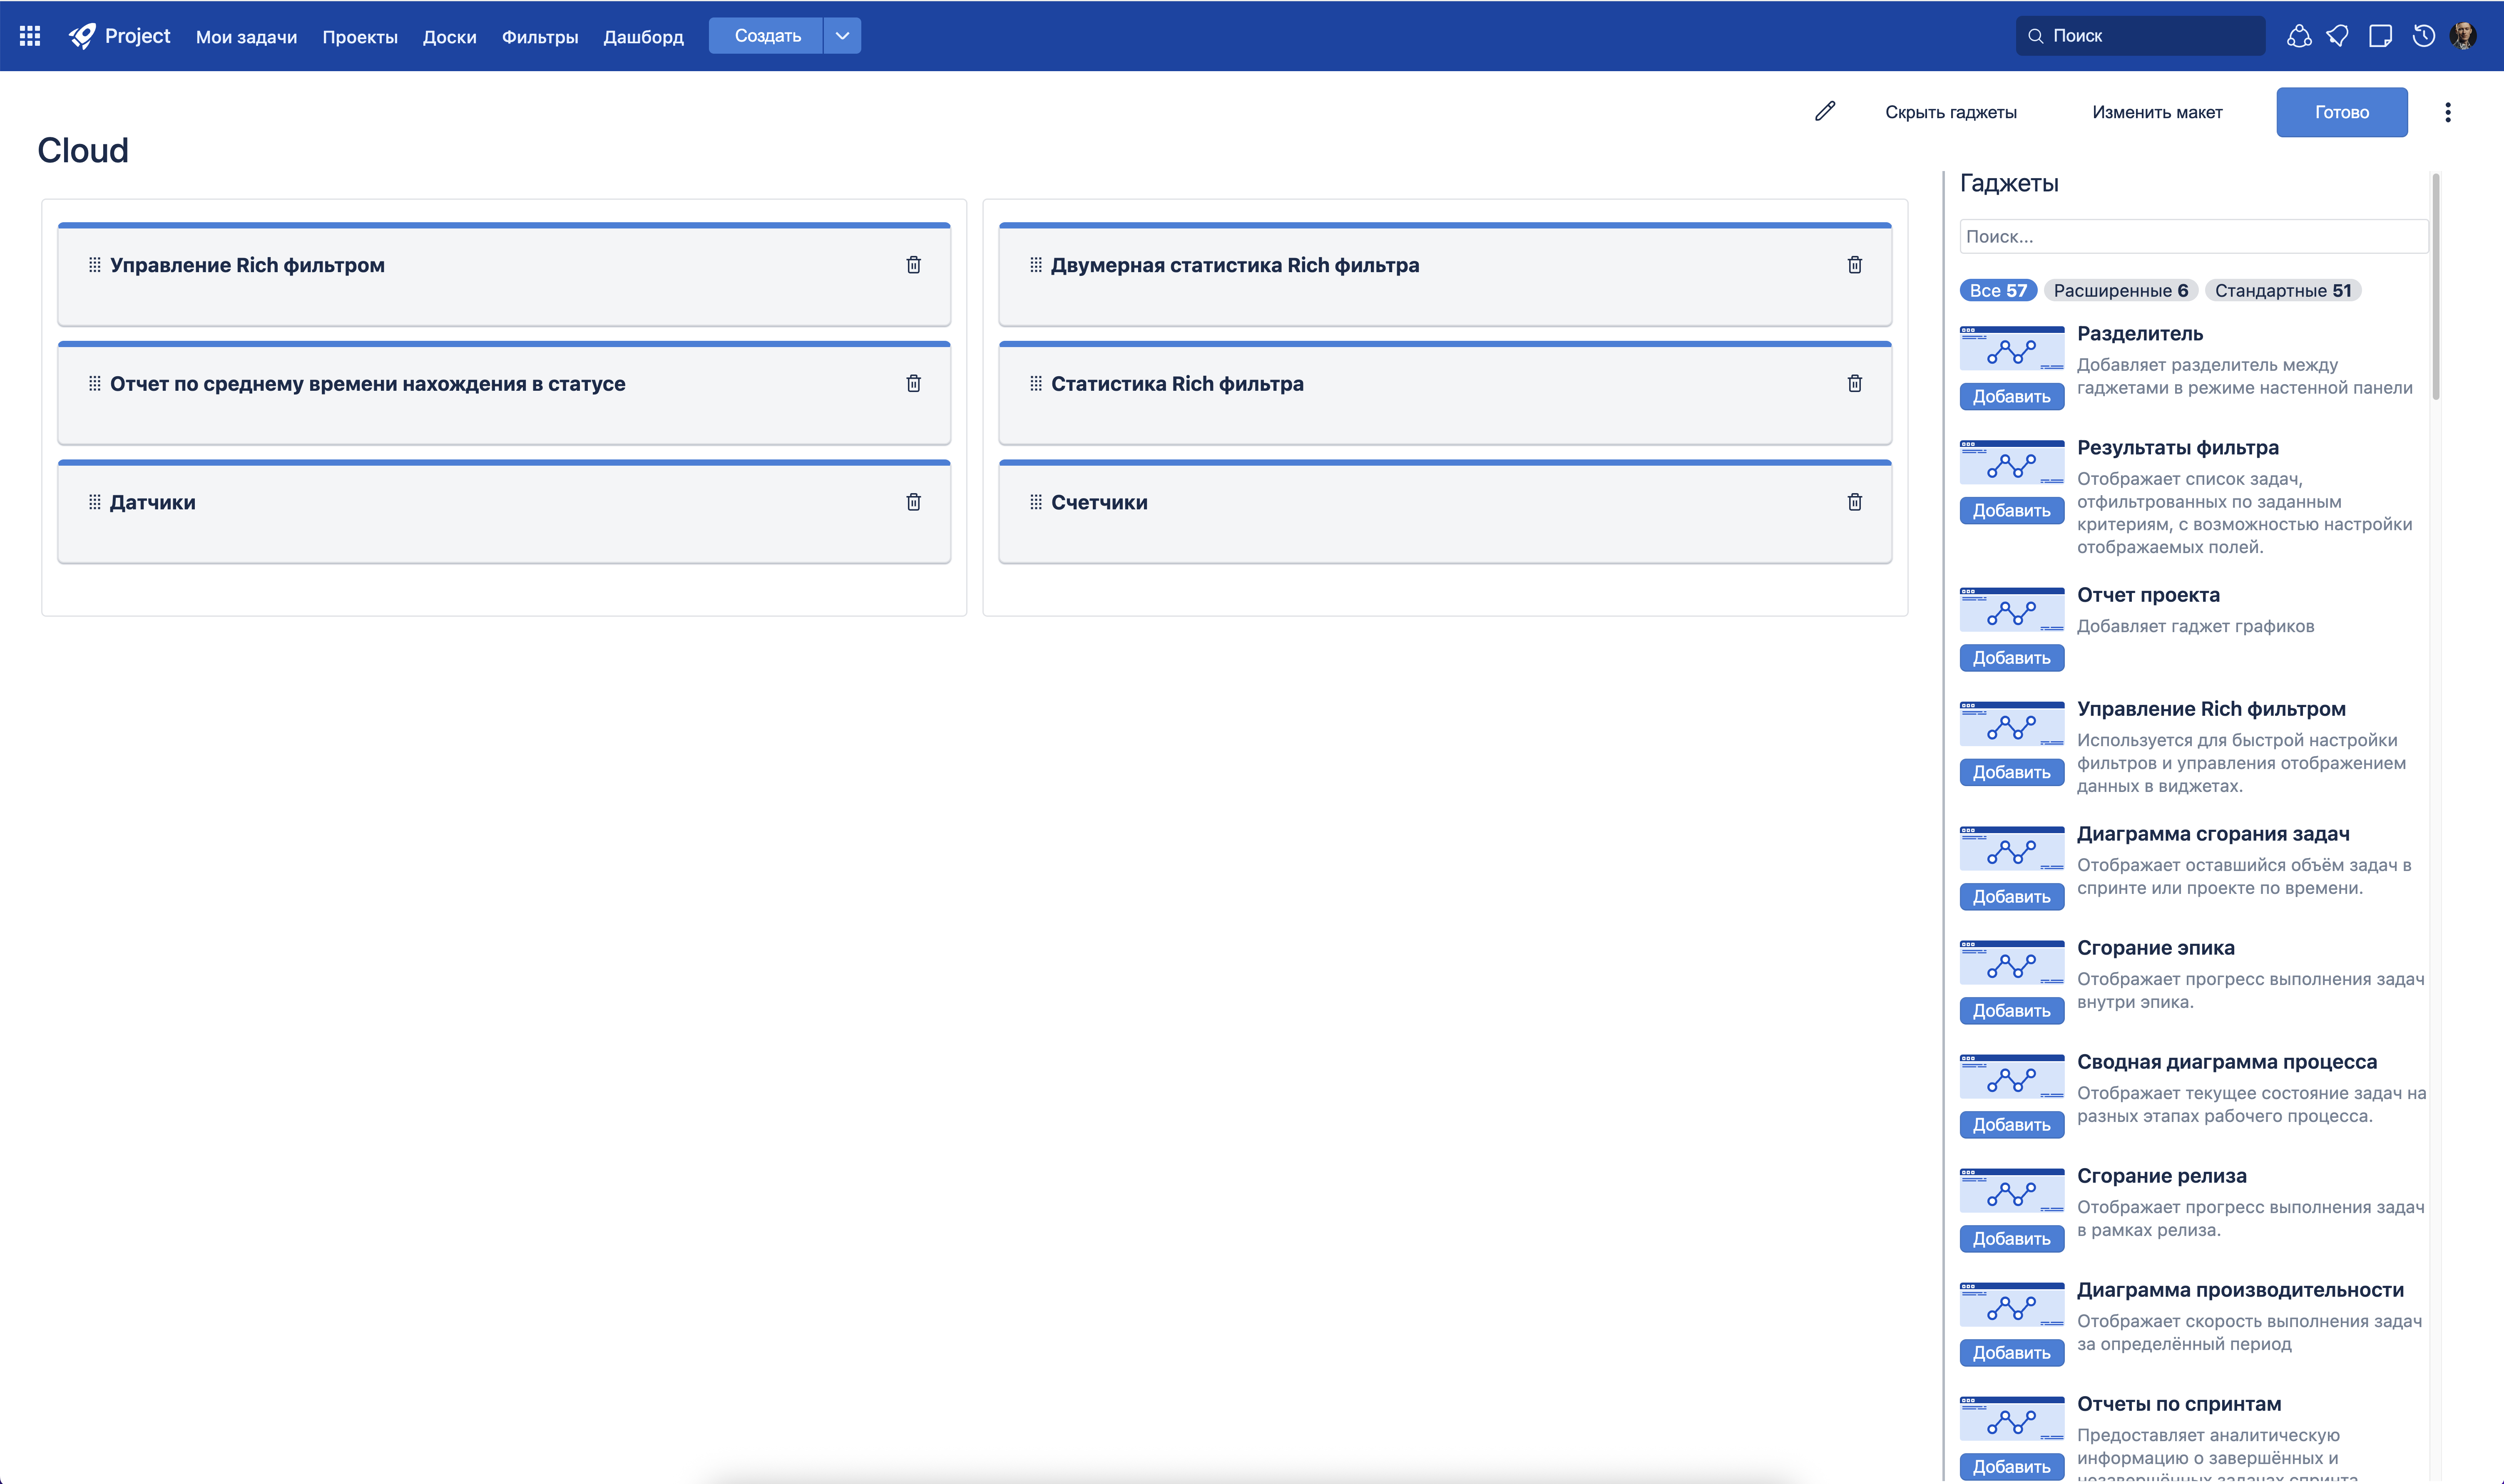
Task: Add the Диаграмма сгорания задач gadget
Action: click(x=2012, y=896)
